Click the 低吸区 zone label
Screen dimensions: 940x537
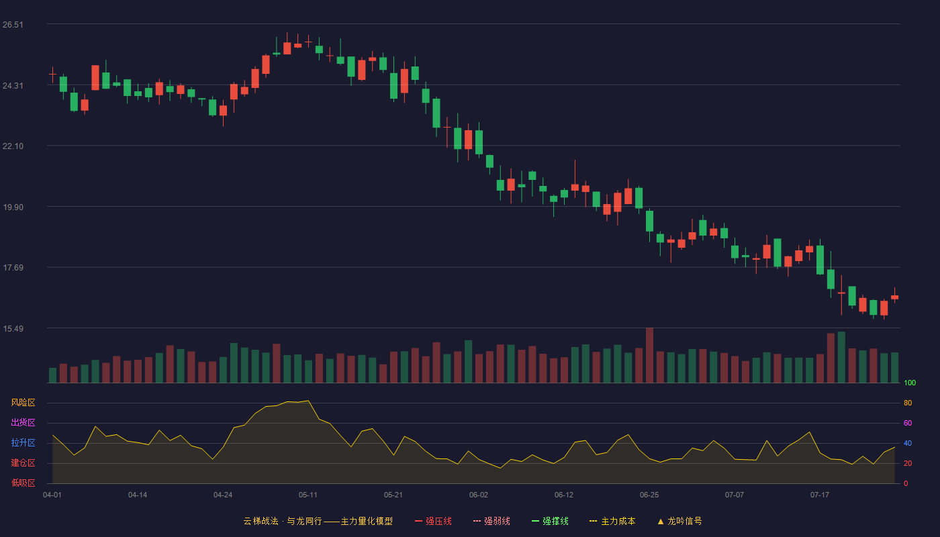click(23, 483)
